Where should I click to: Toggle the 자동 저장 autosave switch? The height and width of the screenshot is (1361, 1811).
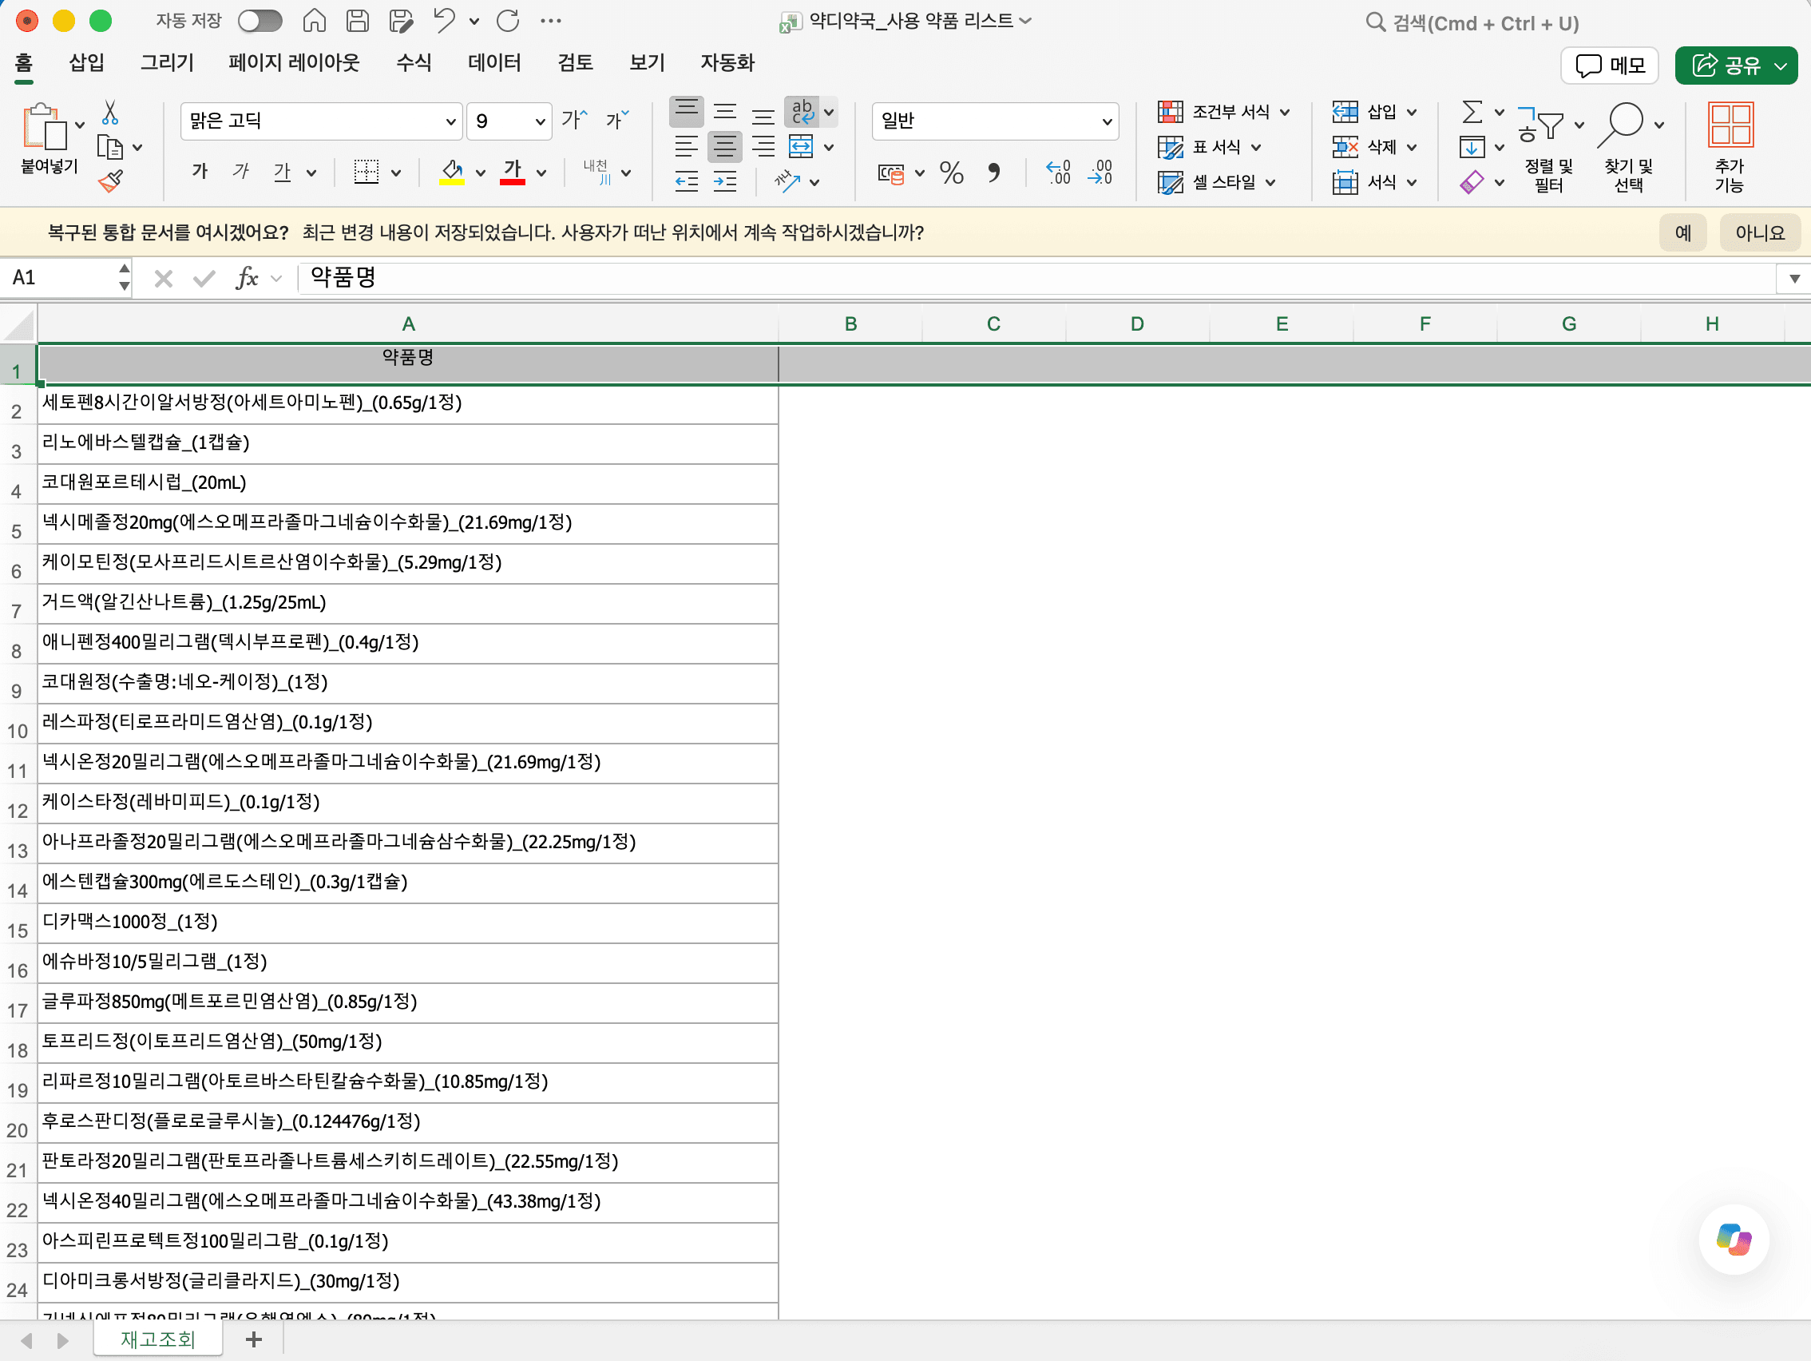pos(260,21)
